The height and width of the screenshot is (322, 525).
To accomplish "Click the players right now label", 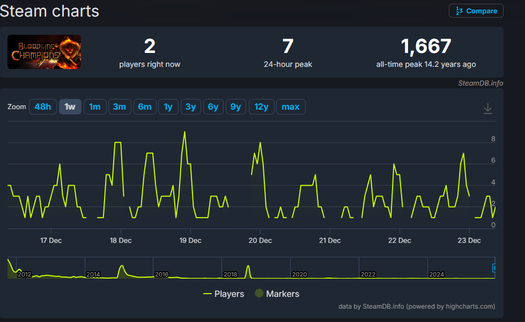I will click(150, 65).
